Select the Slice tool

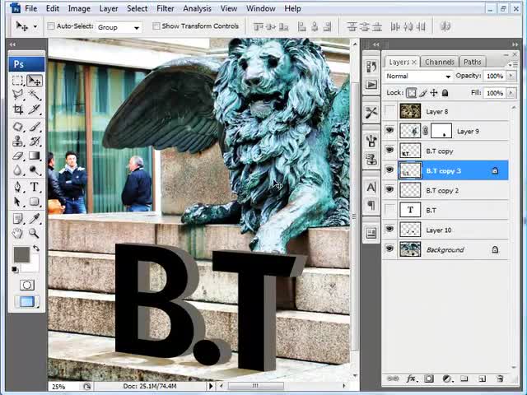pyautogui.click(x=35, y=109)
